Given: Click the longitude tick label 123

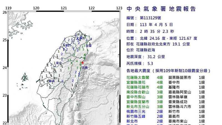Looking at the screenshot, I should coord(119,8).
